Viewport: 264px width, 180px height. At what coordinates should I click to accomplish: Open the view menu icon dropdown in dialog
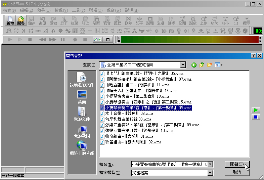[219, 65]
